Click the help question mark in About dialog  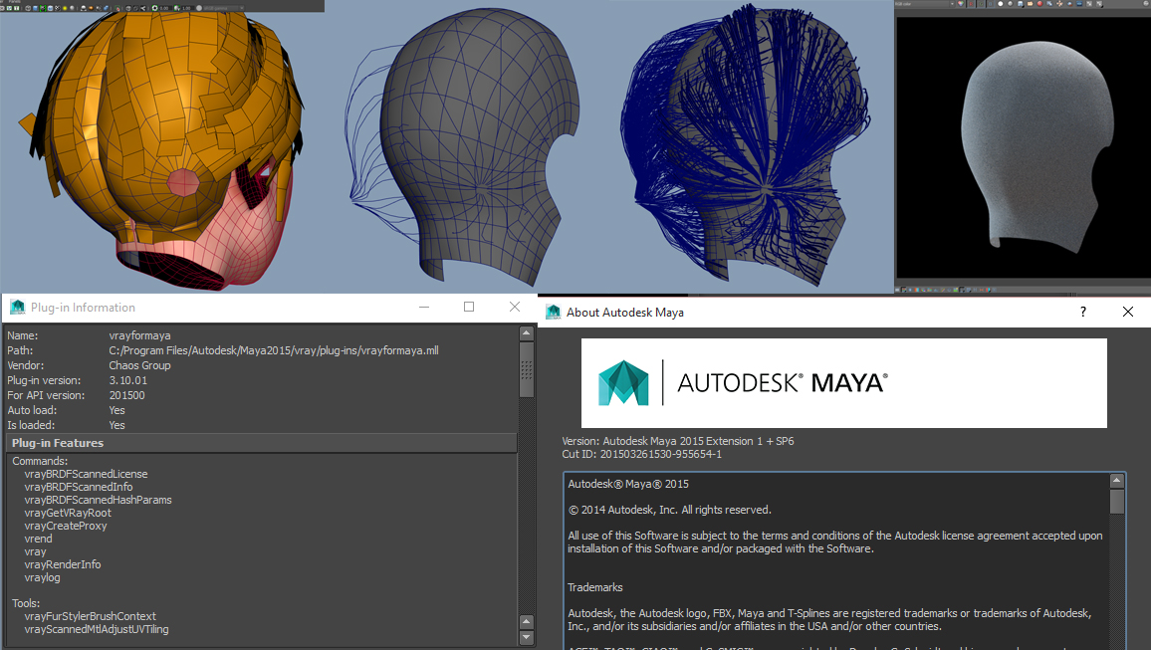pos(1082,312)
